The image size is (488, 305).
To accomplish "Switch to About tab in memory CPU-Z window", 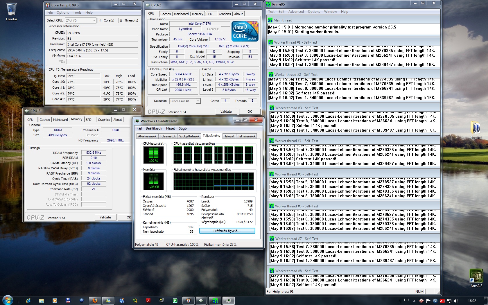I will coord(118,120).
